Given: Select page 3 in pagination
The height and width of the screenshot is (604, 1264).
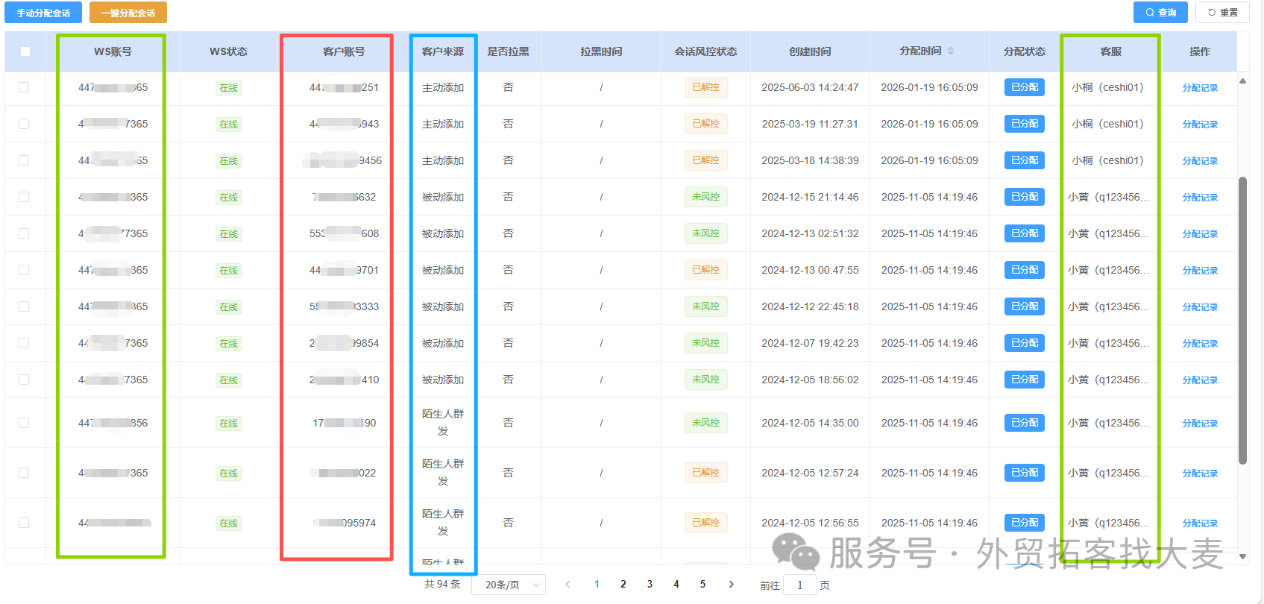Looking at the screenshot, I should (x=650, y=585).
